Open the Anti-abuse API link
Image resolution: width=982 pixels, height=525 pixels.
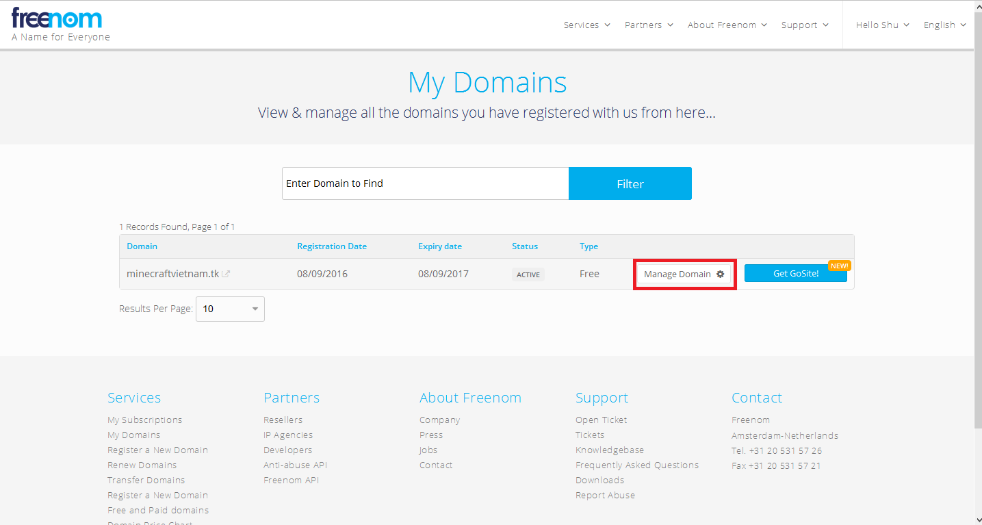point(296,465)
